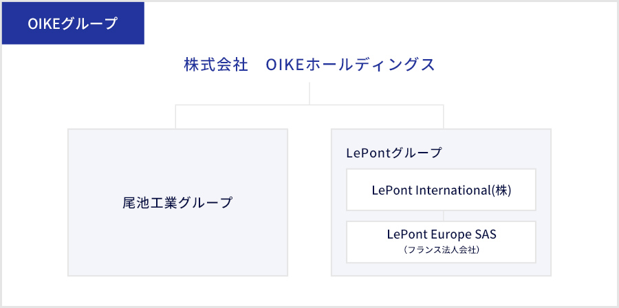The height and width of the screenshot is (308, 619).
Task: Click the LePontグループ heading label
Action: pos(394,153)
